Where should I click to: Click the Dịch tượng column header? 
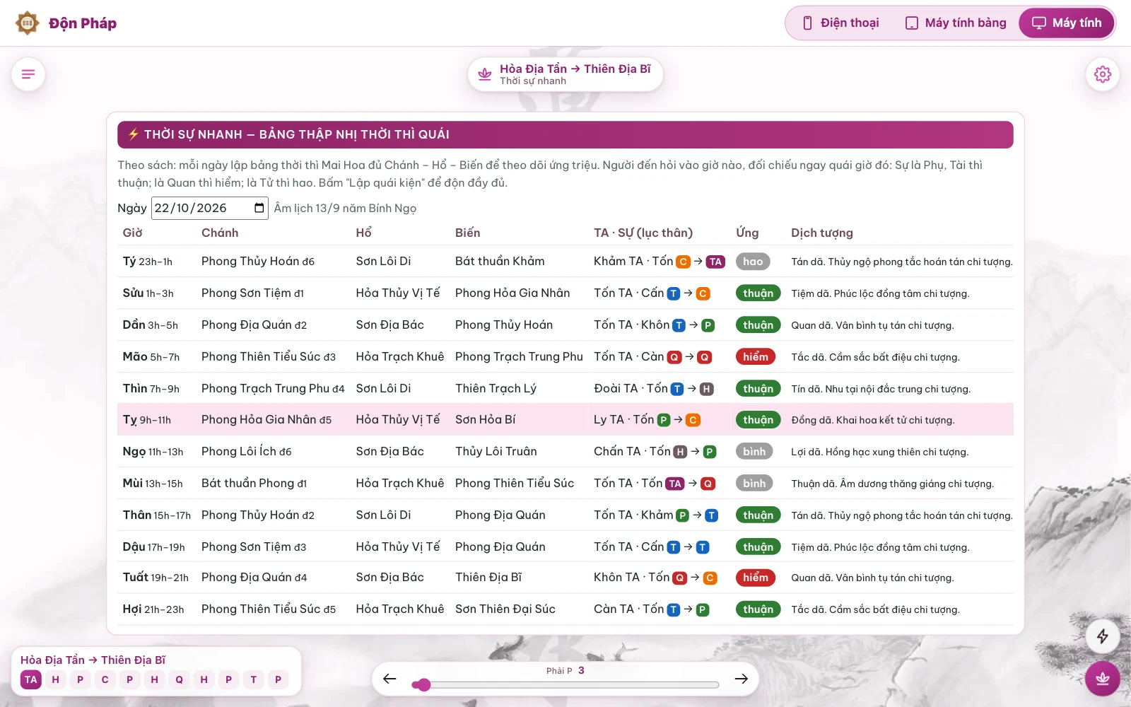[822, 233]
